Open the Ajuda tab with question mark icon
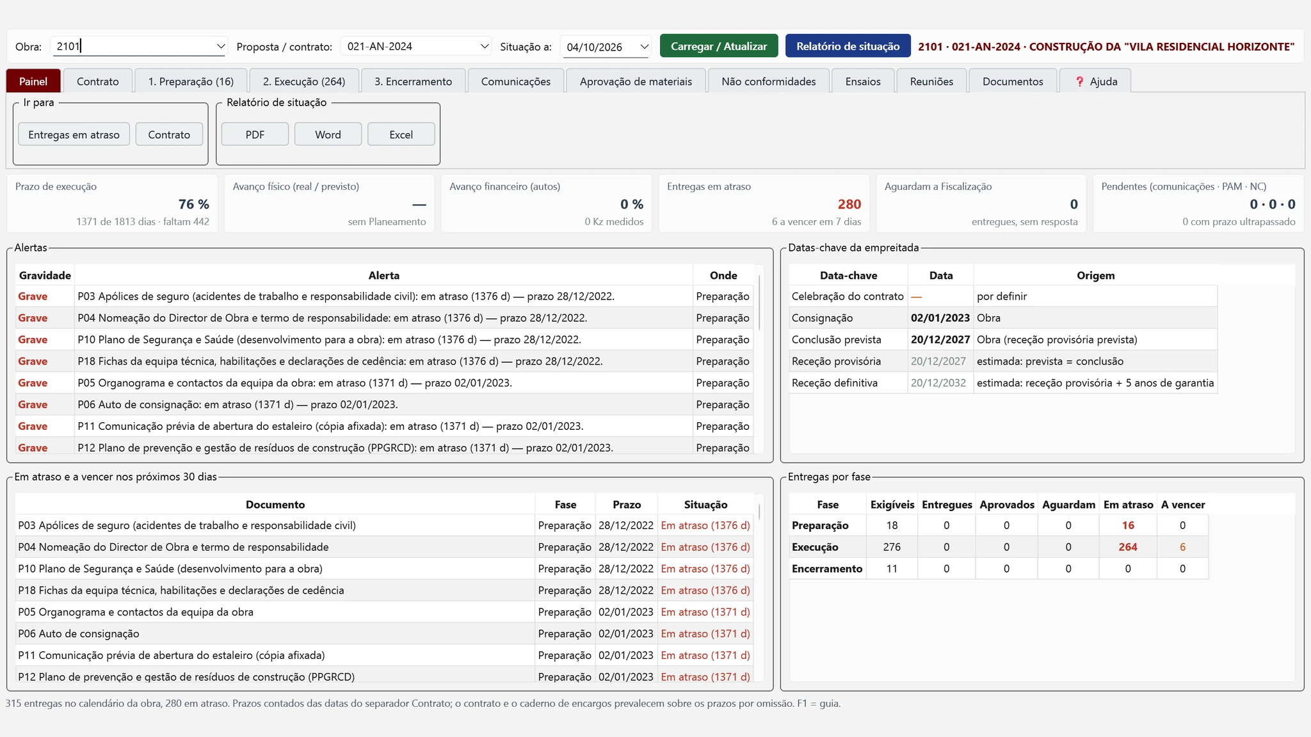1311x737 pixels. [x=1095, y=81]
